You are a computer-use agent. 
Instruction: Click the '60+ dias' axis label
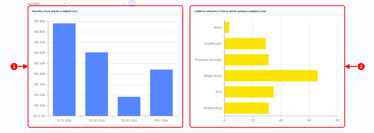tap(161, 120)
